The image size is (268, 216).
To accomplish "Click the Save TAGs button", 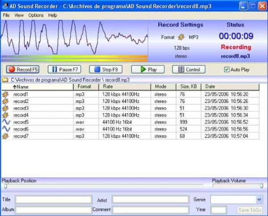I will (250, 210).
